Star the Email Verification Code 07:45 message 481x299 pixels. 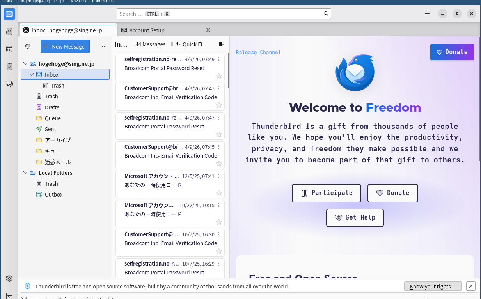pyautogui.click(x=219, y=164)
